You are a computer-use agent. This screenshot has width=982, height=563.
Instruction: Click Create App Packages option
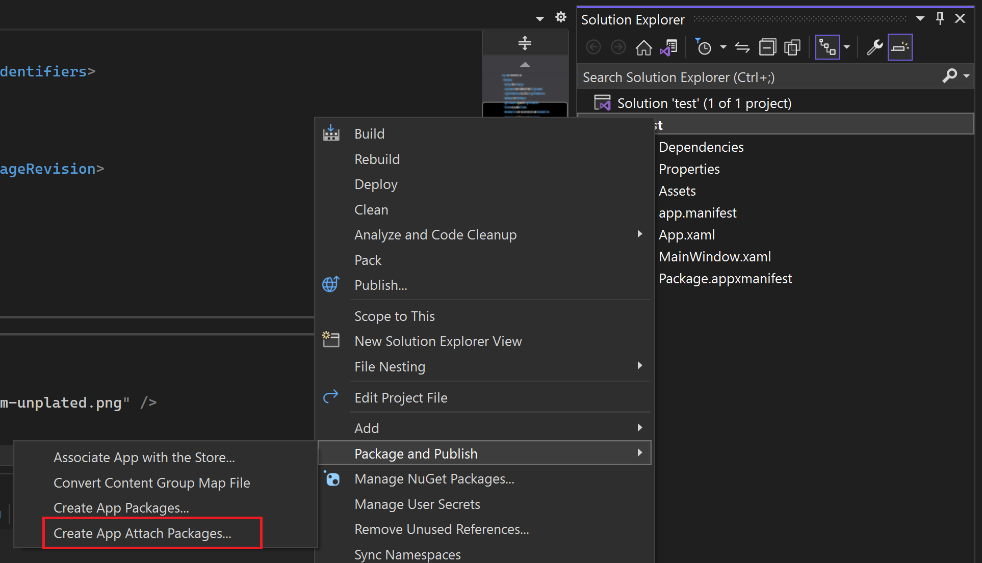(121, 507)
